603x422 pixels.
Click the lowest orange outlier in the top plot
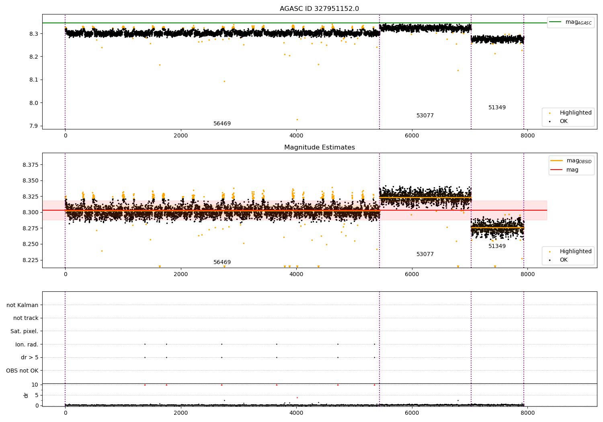(x=297, y=119)
